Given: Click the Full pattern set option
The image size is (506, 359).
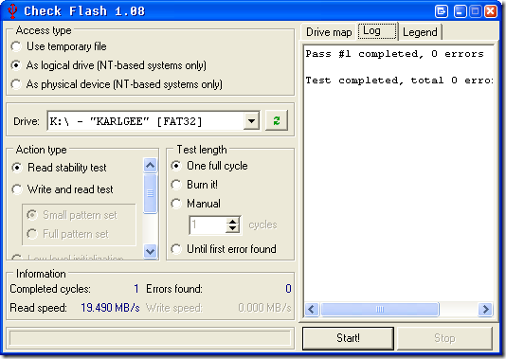Looking at the screenshot, I should 68,234.
